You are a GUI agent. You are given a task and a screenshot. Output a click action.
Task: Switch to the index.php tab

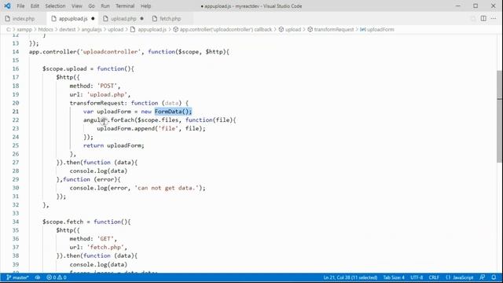coord(23,19)
